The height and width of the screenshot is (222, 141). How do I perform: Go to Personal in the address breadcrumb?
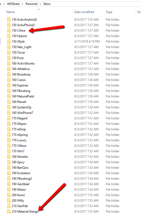point(31,4)
